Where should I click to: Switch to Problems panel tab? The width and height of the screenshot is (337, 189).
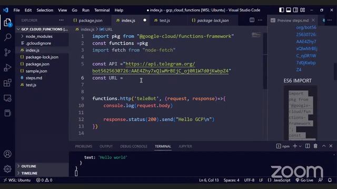[x=84, y=146]
